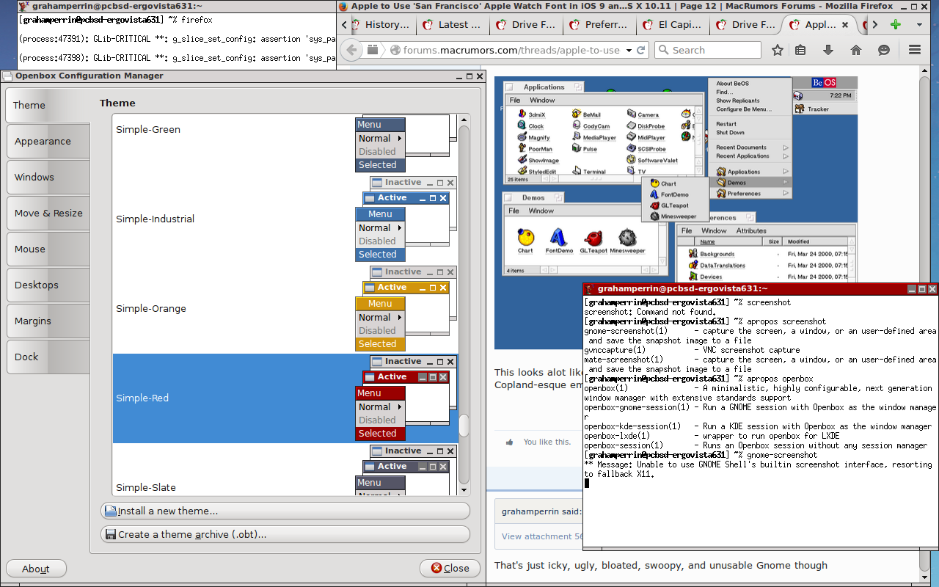The height and width of the screenshot is (587, 939).
Task: Click the theme list scrollbar thumb
Action: point(464,426)
